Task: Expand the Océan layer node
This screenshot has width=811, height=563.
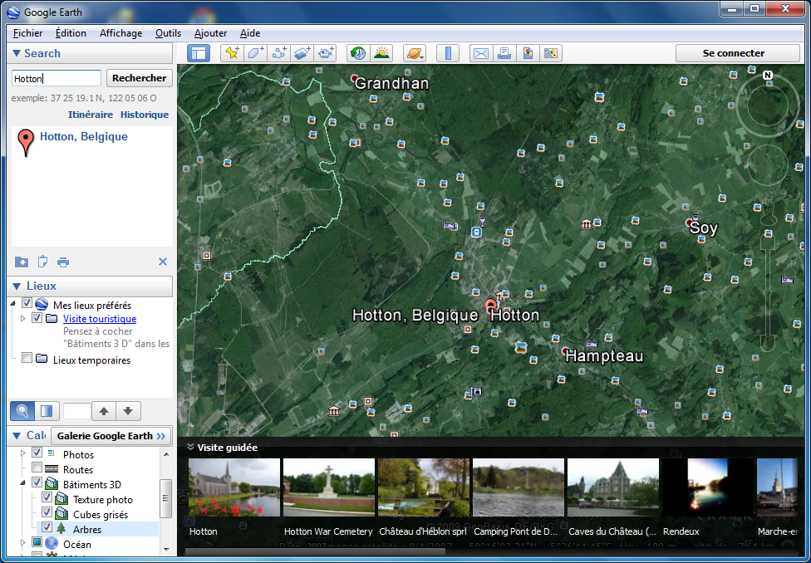Action: pos(22,543)
